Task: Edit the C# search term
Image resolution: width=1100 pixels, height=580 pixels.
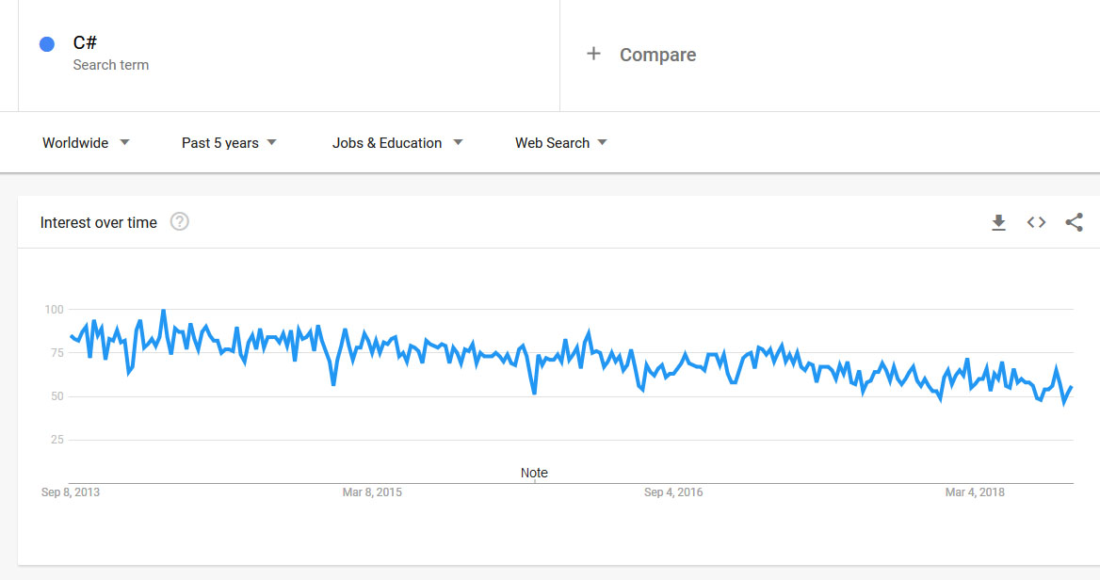Action: tap(85, 43)
